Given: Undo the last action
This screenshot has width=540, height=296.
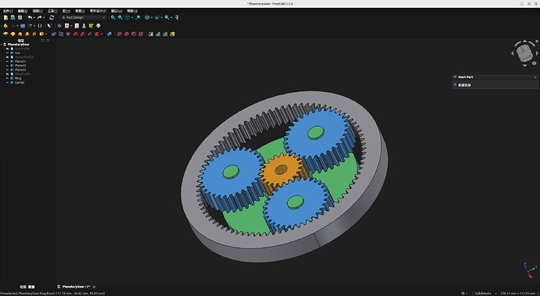Looking at the screenshot, I should (x=30, y=17).
